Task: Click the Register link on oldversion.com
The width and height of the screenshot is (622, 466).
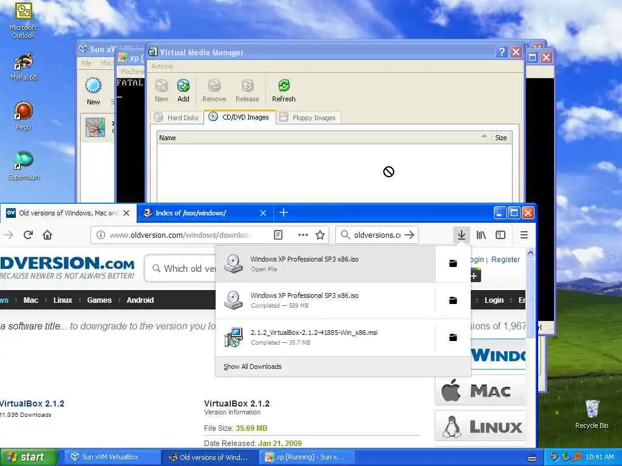Action: (x=505, y=259)
